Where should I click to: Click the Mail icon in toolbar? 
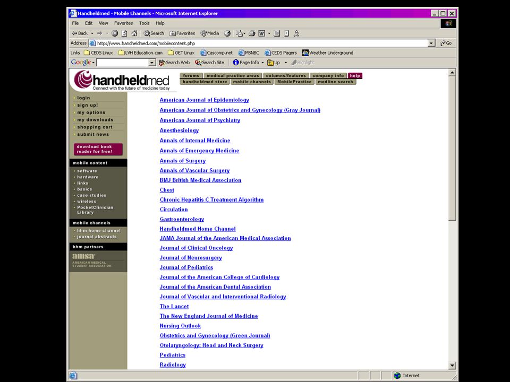pyautogui.click(x=240, y=33)
